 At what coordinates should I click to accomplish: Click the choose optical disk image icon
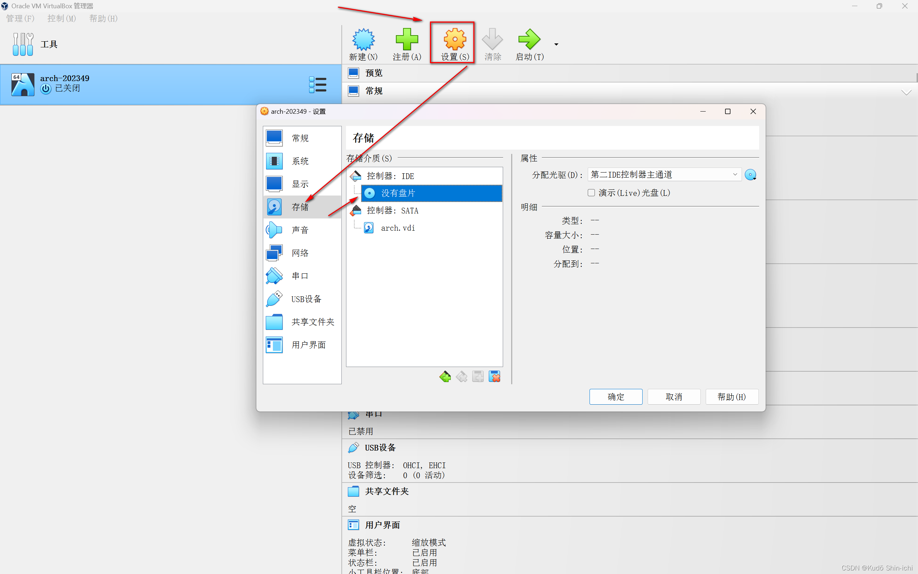point(750,175)
